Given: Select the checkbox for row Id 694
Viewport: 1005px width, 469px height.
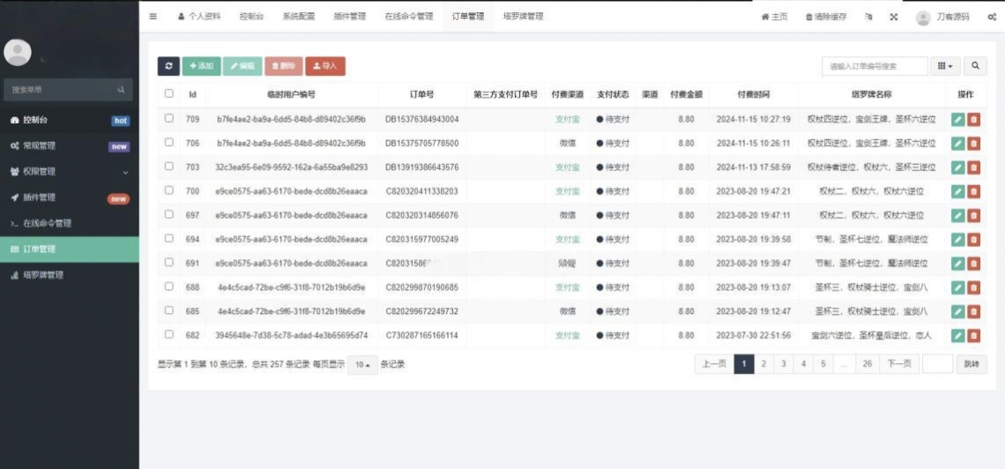Looking at the screenshot, I should pos(169,239).
